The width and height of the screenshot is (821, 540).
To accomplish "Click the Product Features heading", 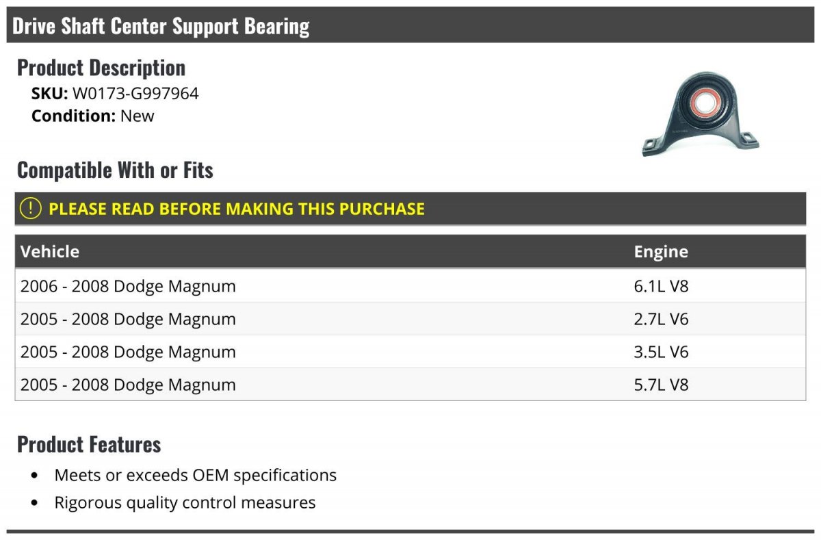I will coord(89,444).
